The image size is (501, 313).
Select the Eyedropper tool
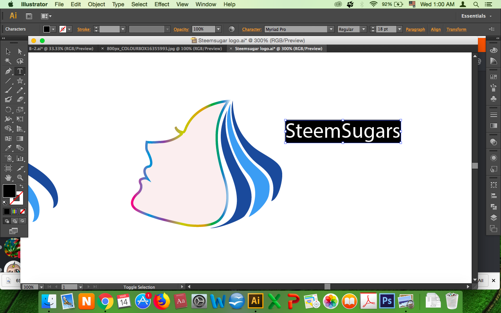click(x=8, y=148)
